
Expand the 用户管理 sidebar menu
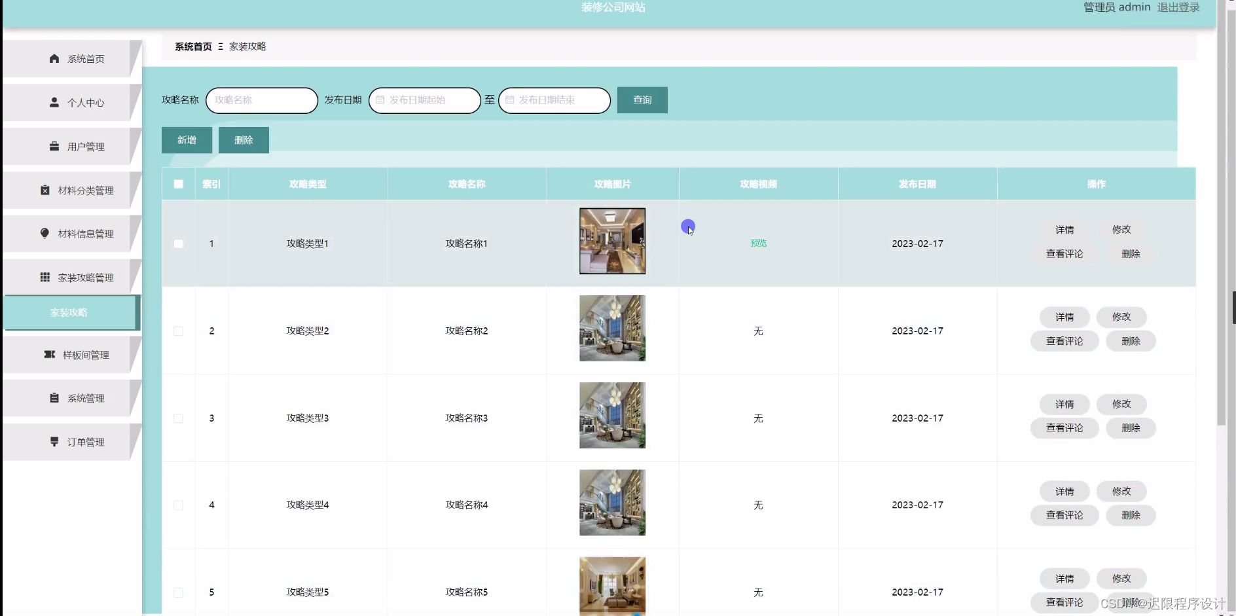point(71,146)
